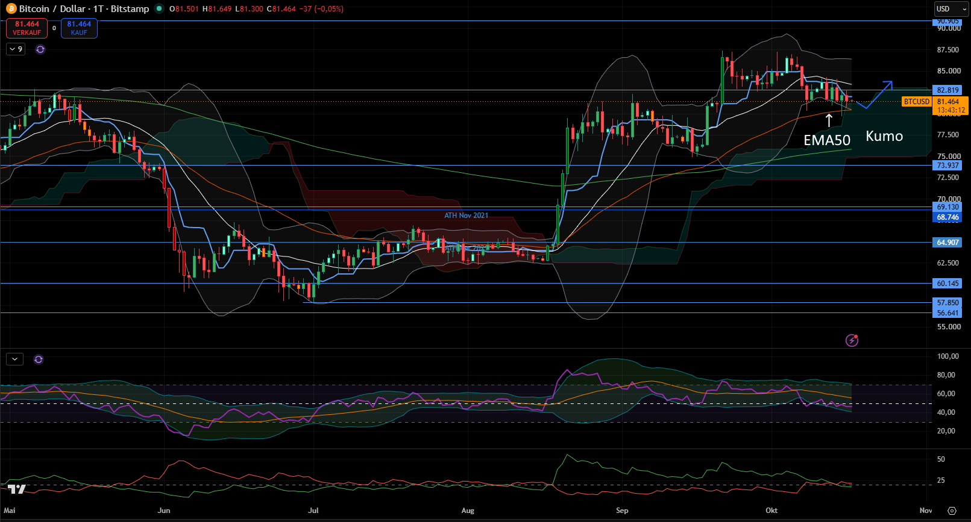Click the TradingView logo

(17, 489)
